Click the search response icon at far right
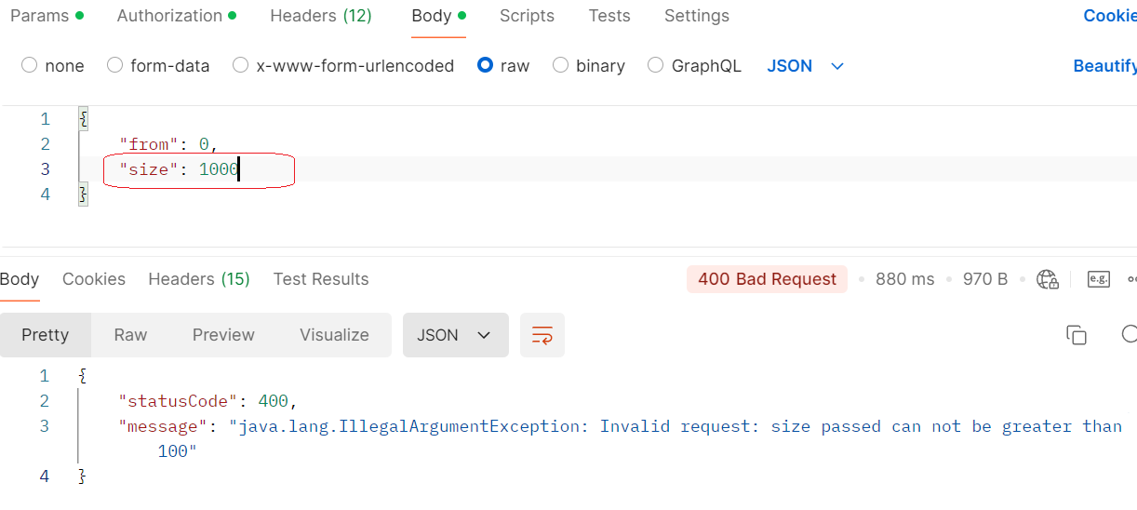The height and width of the screenshot is (510, 1137). (x=1130, y=335)
